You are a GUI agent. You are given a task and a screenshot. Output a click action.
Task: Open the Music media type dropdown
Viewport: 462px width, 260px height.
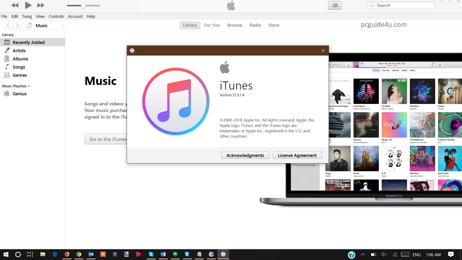45,25
